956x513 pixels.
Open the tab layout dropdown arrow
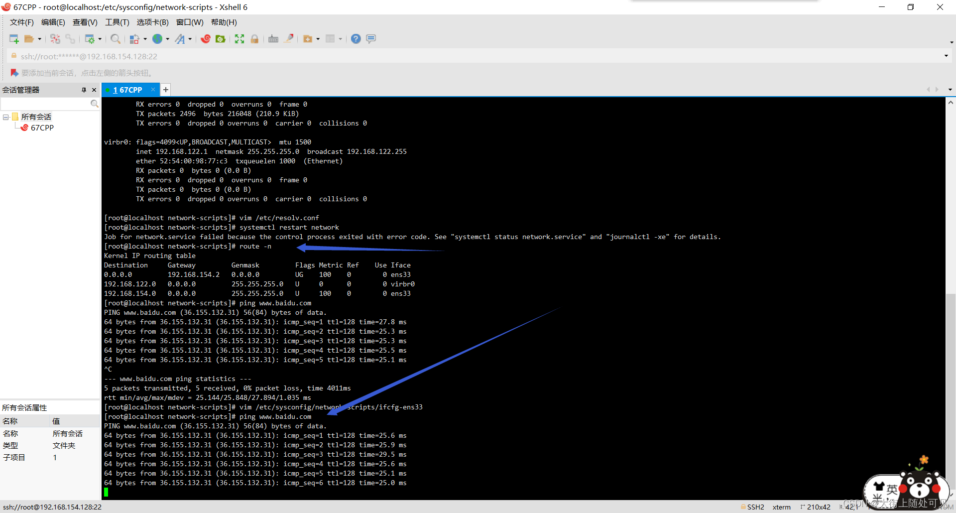click(x=341, y=39)
